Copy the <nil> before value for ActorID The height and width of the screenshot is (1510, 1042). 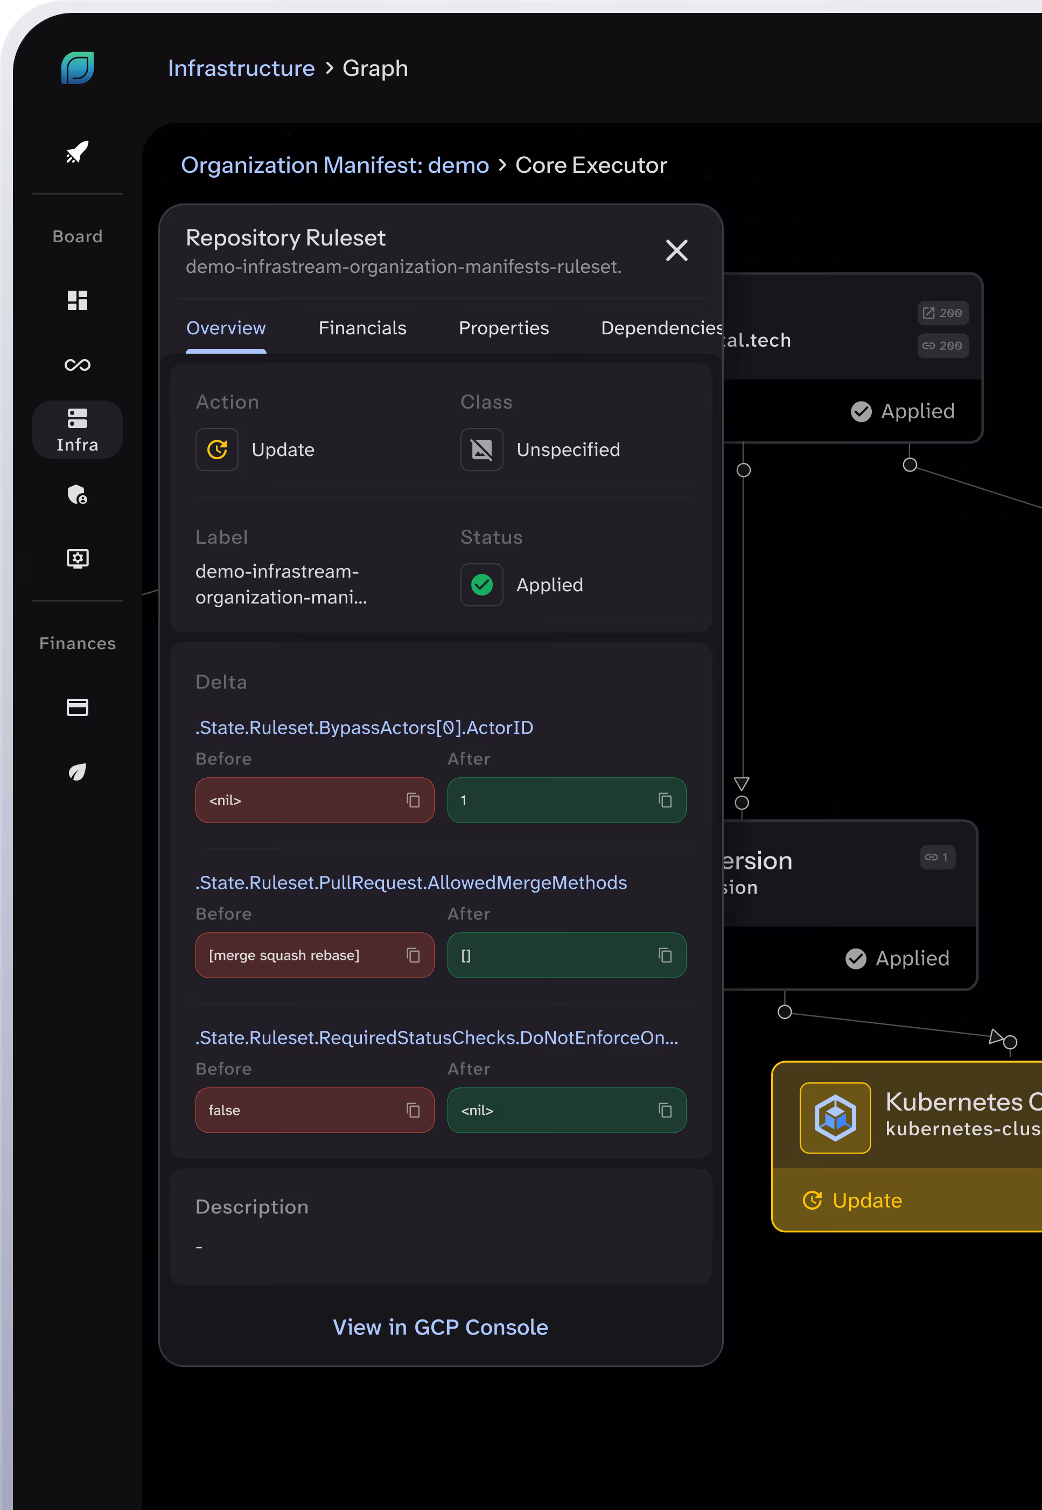pyautogui.click(x=413, y=800)
